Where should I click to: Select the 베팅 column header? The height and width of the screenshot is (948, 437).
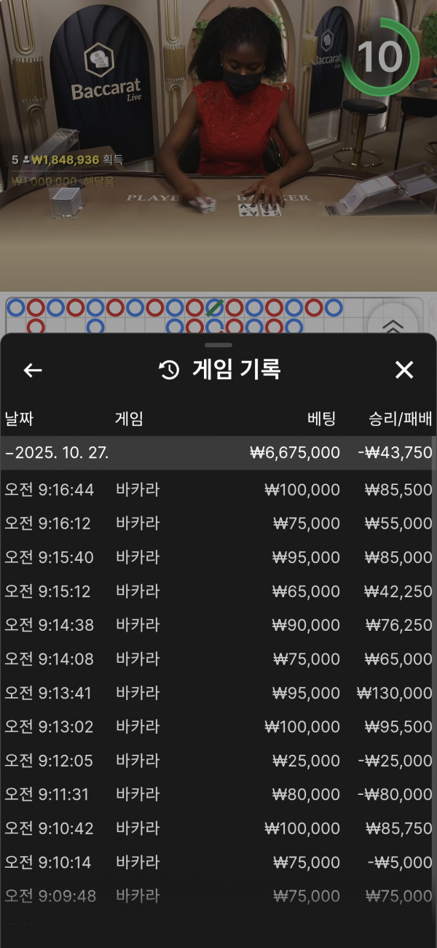click(x=321, y=419)
